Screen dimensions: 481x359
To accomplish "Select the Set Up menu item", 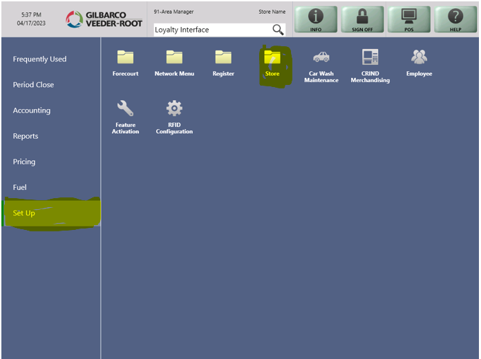I will point(24,213).
